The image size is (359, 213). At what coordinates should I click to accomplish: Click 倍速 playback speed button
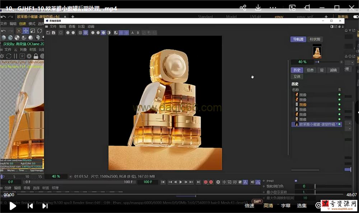250,206
